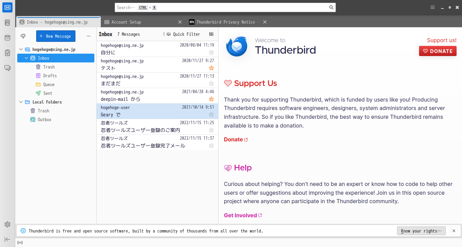462x247 pixels.
Task: Open Settings gear in spaces toolbar
Action: tap(7, 224)
